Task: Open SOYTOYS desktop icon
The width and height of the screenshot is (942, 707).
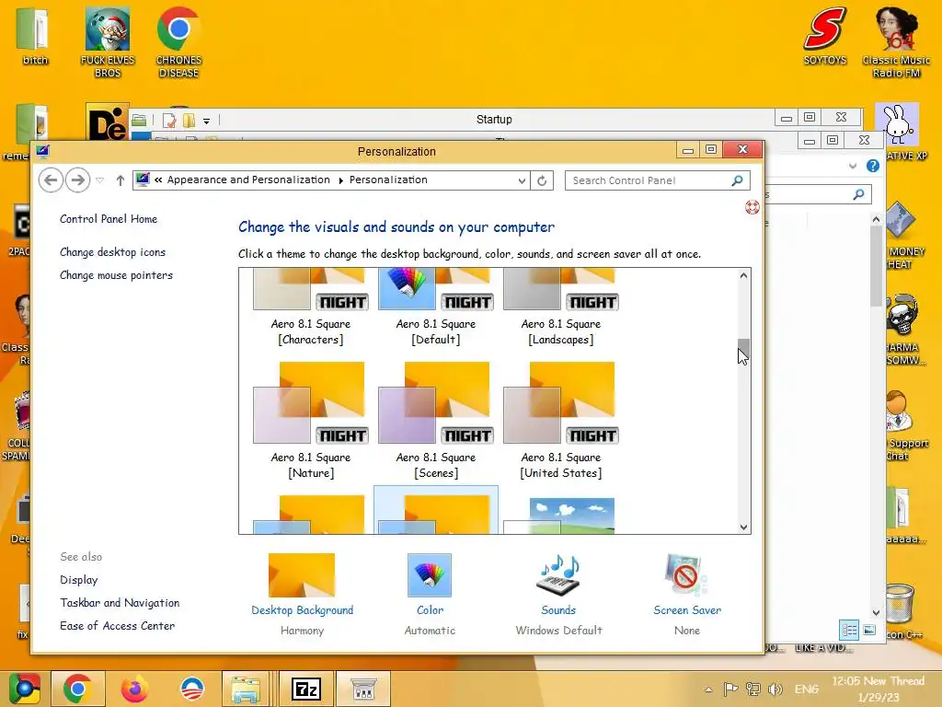Action: click(x=825, y=36)
